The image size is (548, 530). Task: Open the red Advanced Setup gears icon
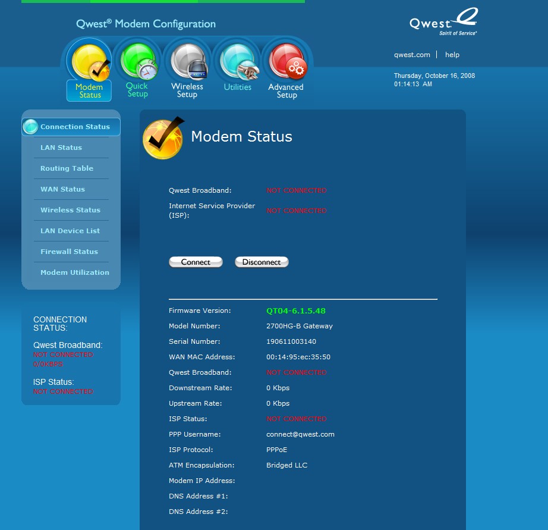coord(288,61)
